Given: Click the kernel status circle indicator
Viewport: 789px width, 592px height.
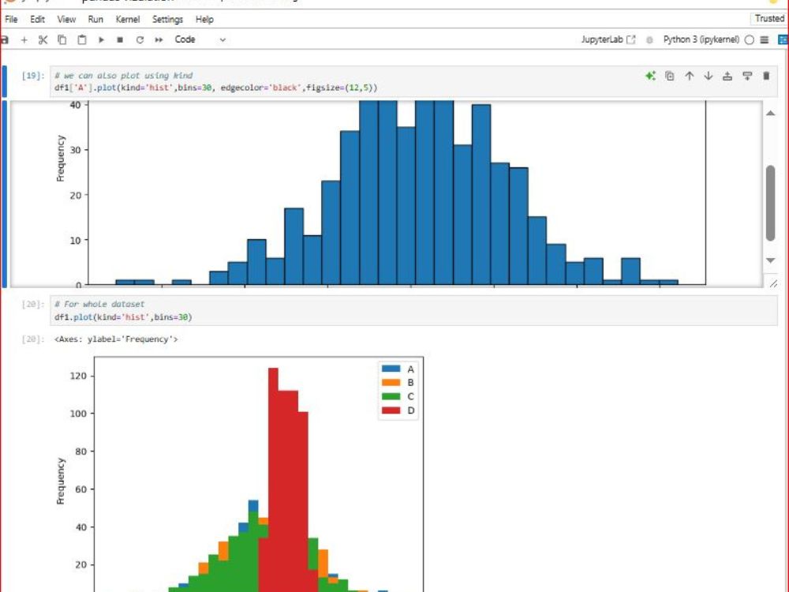Looking at the screenshot, I should pyautogui.click(x=750, y=39).
